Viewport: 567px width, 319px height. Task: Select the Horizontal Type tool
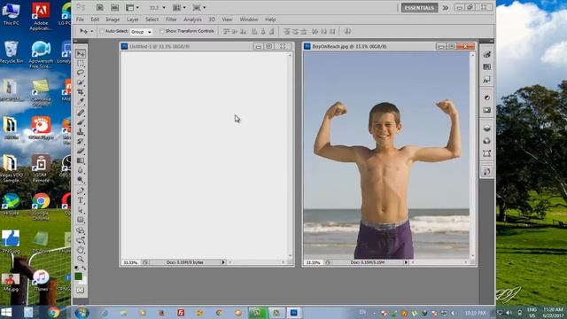point(81,200)
